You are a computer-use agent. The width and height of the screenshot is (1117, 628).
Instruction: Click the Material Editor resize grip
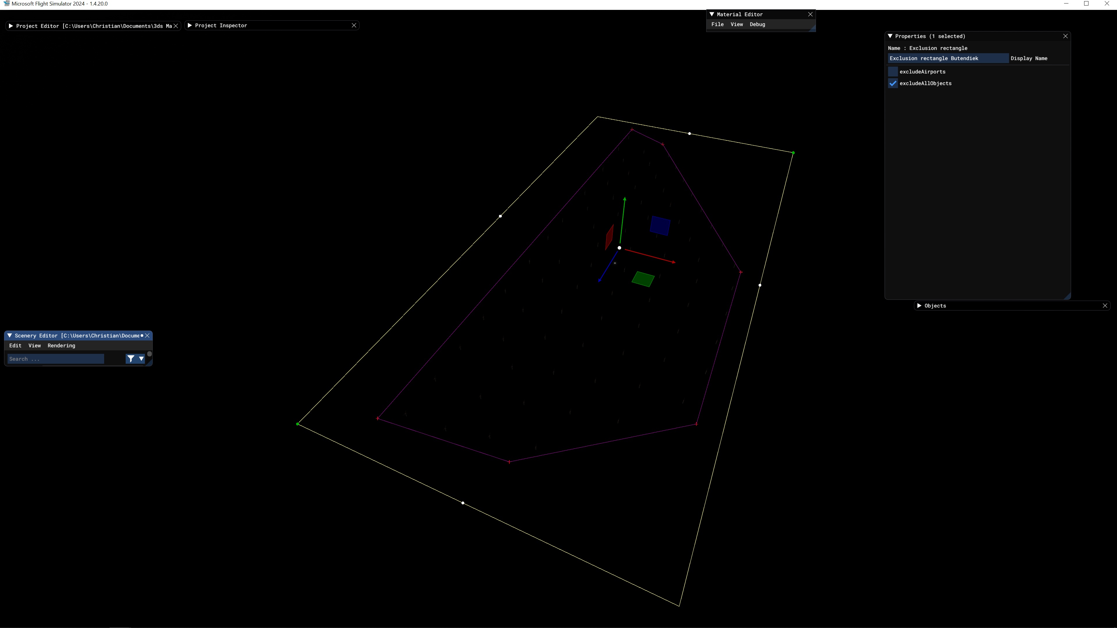(813, 28)
